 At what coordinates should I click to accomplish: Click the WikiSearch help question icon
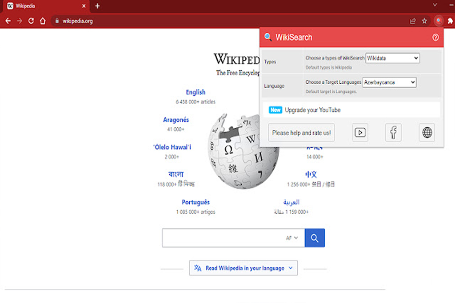click(x=435, y=37)
